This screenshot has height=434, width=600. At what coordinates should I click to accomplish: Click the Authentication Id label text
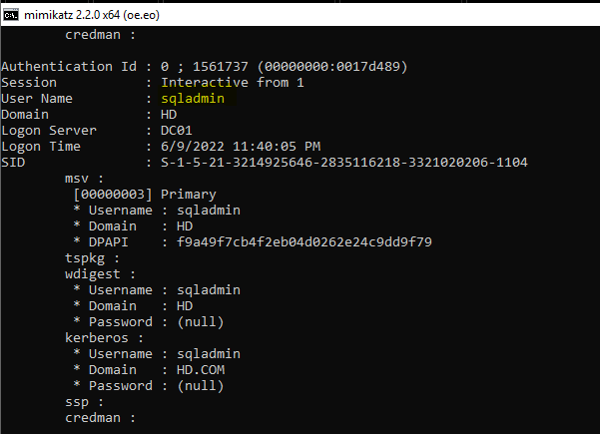57,67
